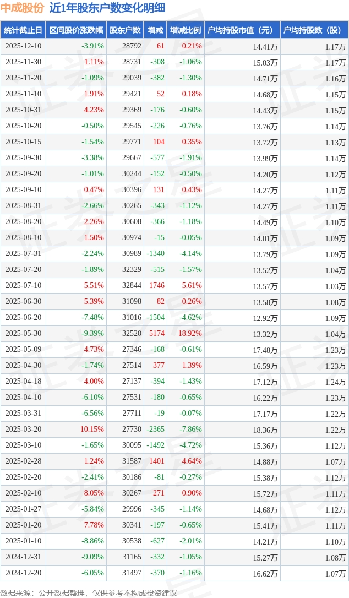Screen dimensions: 349x598
Task: Select the 2025-05-30 date row
Action: pyautogui.click(x=23, y=334)
